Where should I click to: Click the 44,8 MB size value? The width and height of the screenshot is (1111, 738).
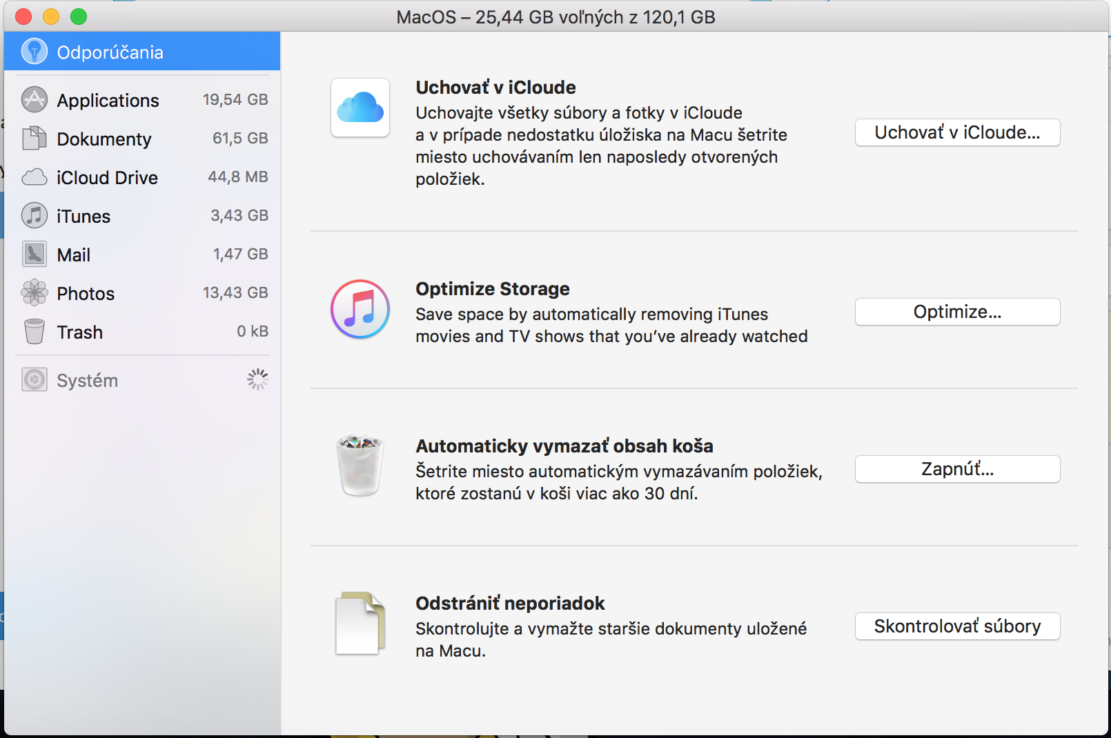click(238, 177)
